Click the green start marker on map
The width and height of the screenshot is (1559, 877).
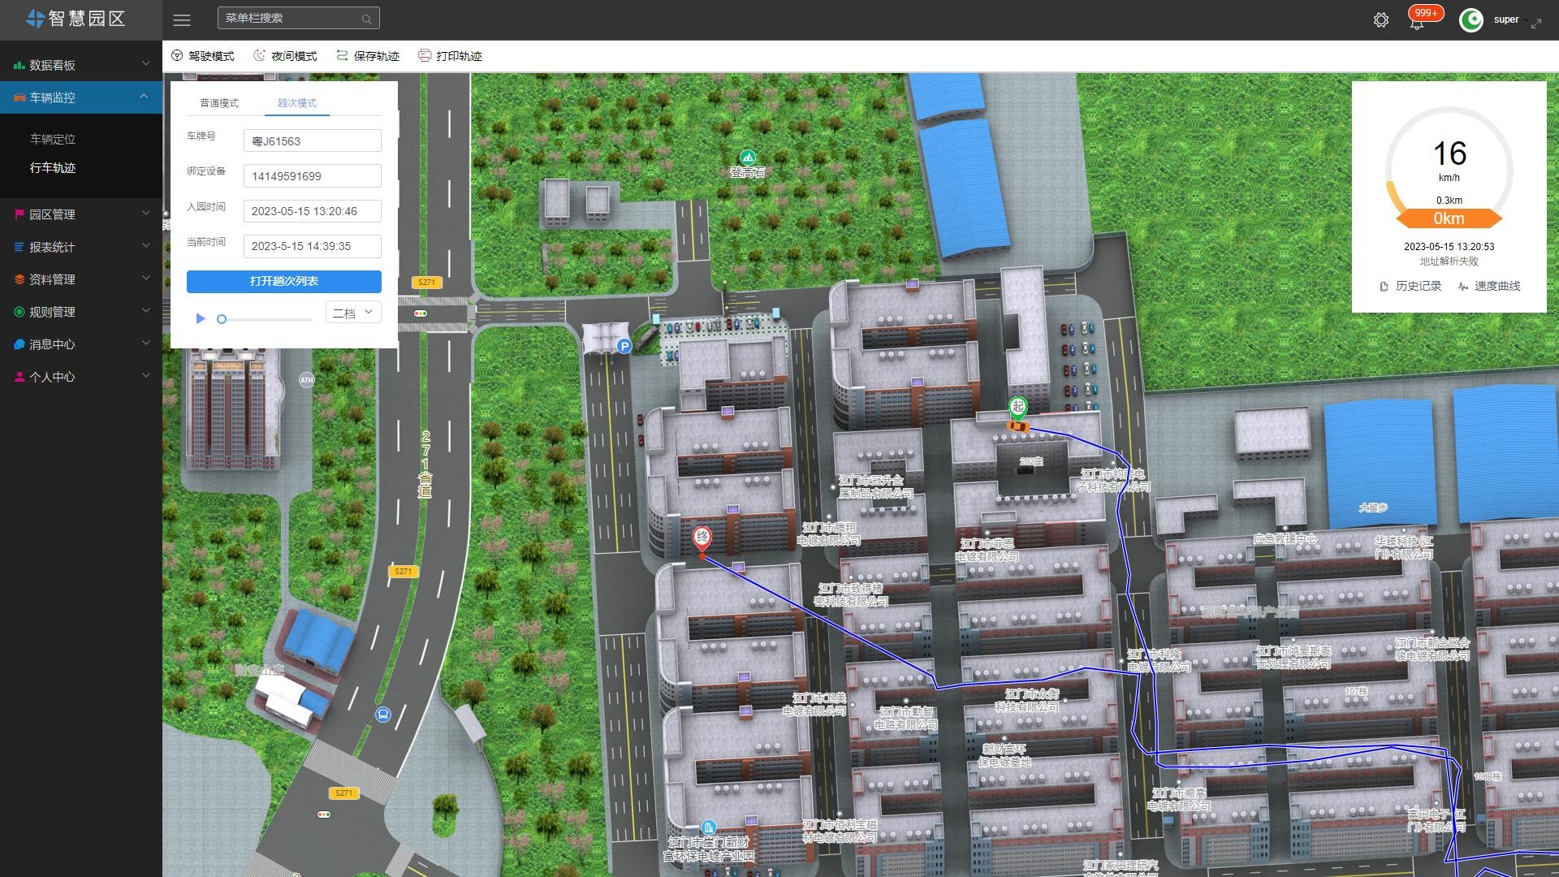1017,407
